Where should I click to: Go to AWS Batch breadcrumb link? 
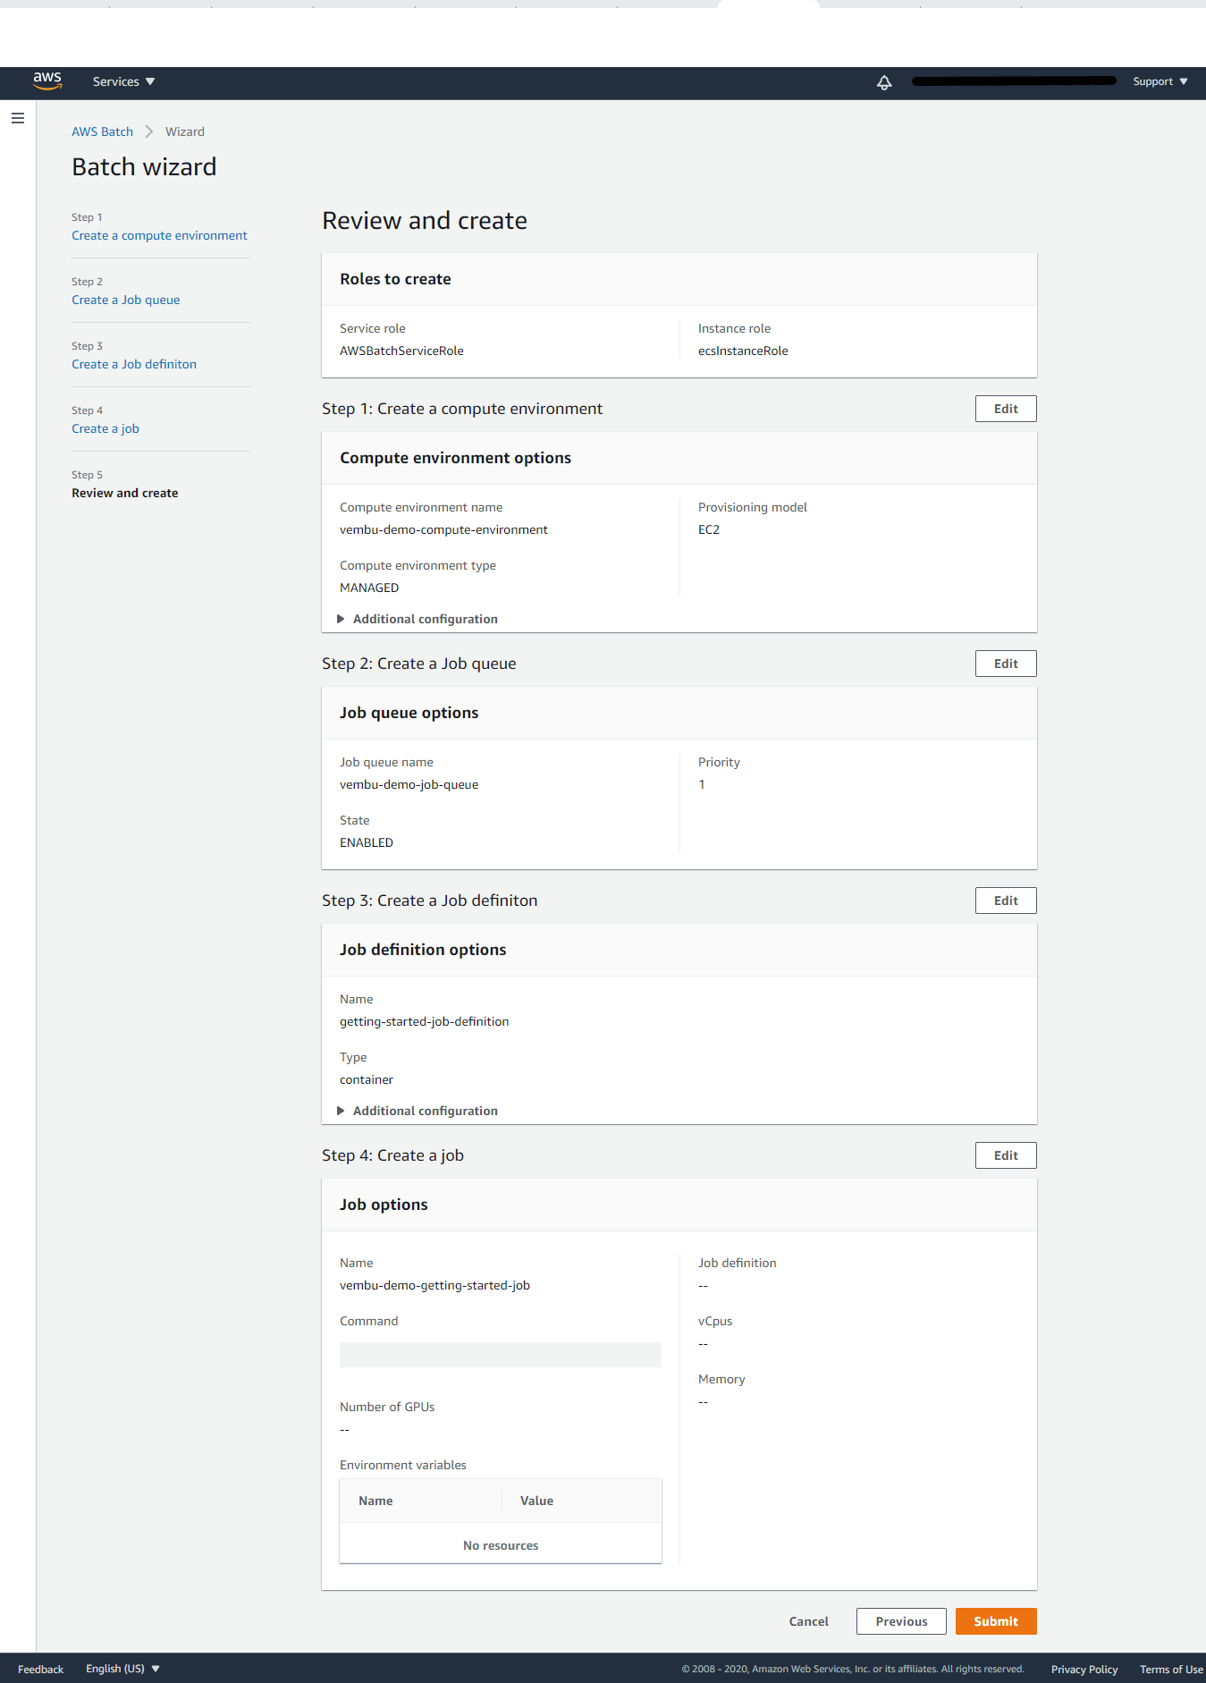pos(102,131)
